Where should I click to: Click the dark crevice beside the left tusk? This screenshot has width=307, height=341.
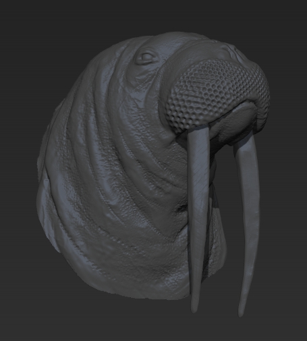[182, 208]
